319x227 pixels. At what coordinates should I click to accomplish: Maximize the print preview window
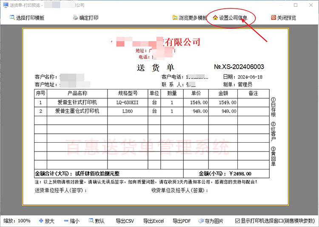(296, 5)
